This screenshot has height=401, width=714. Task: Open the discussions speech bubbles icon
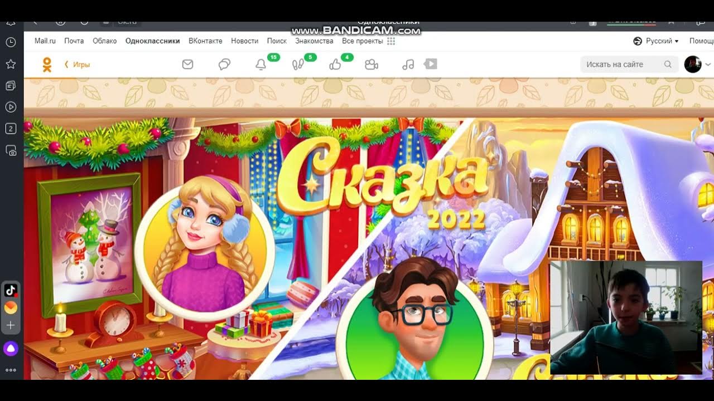coord(224,65)
